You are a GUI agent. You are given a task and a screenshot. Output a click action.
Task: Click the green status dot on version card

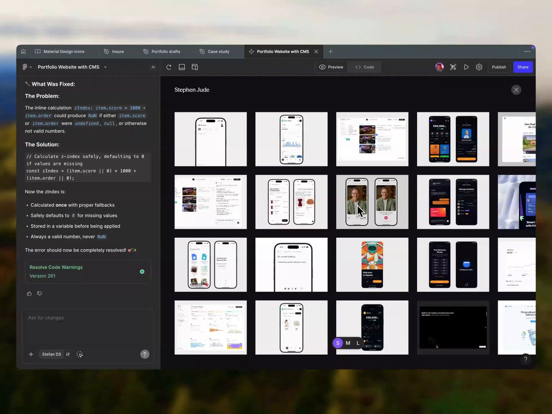pyautogui.click(x=142, y=271)
